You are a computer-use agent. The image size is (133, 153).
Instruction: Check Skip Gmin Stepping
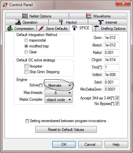(26, 72)
